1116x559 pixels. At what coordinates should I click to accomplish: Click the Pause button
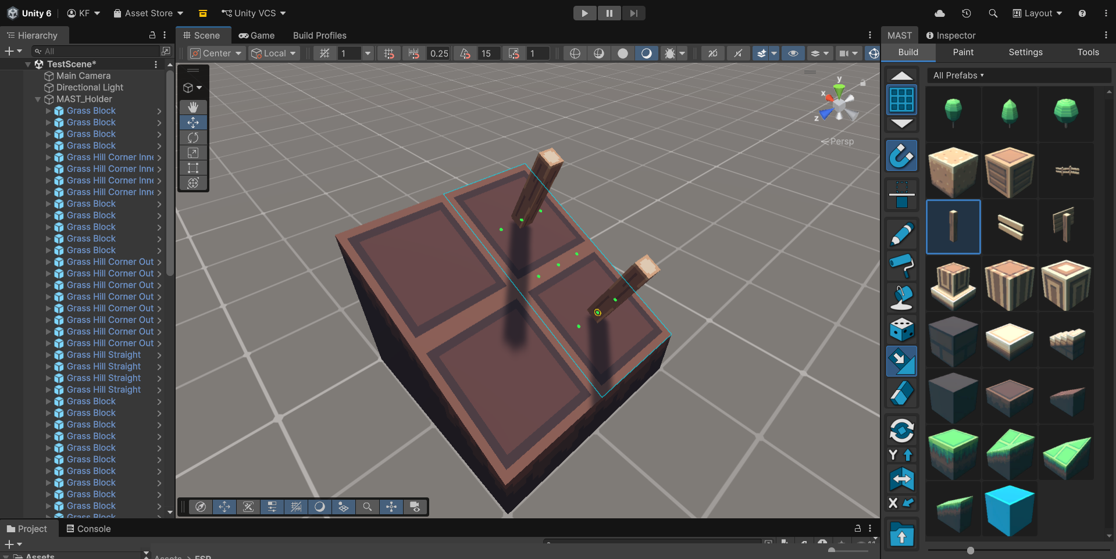point(609,13)
